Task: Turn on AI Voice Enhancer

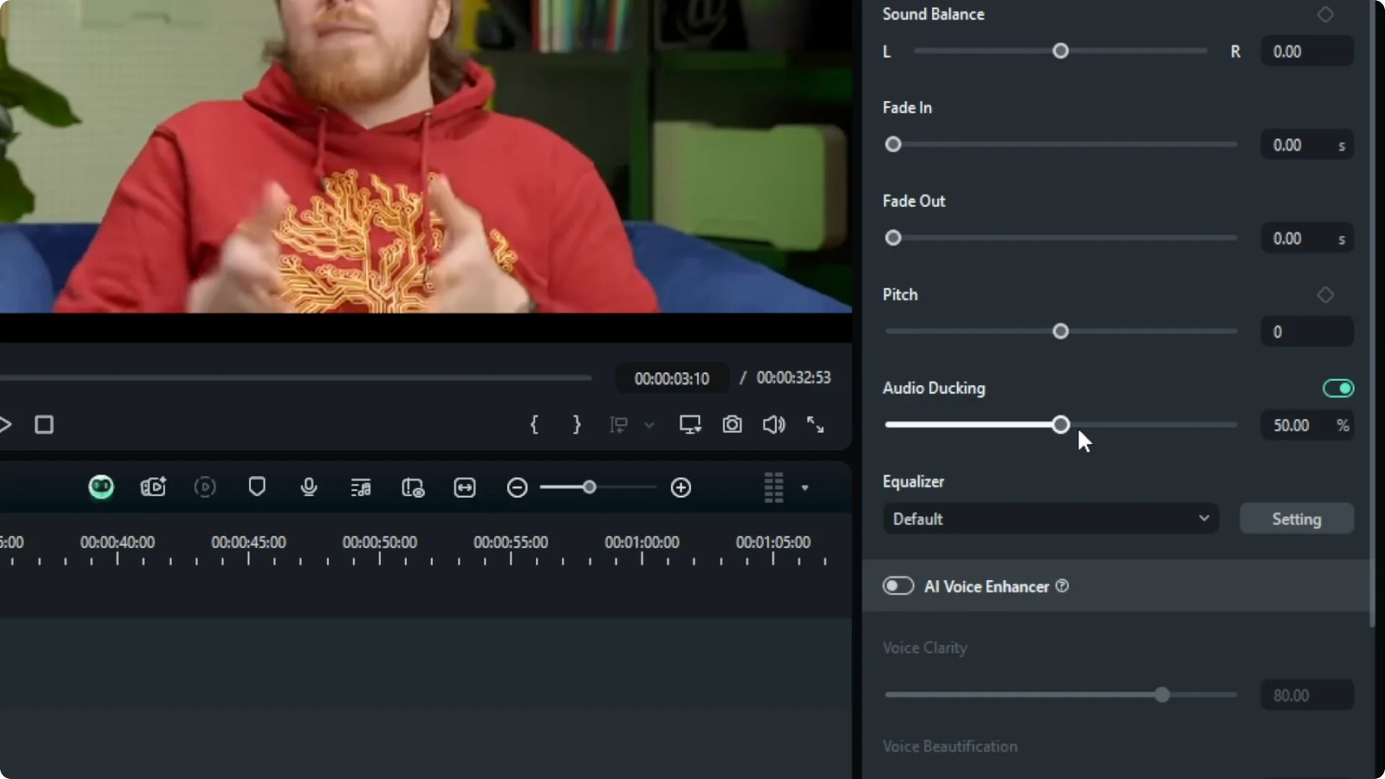Action: [897, 586]
